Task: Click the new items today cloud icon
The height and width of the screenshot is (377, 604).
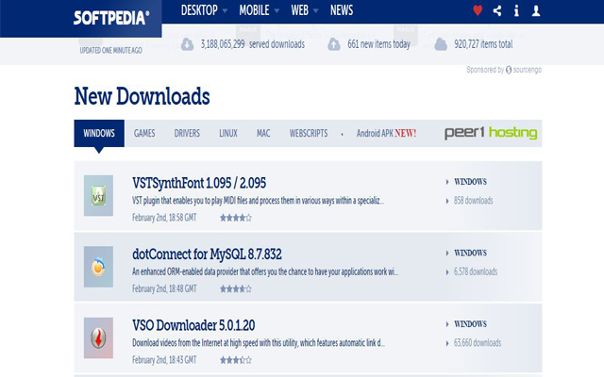Action: coord(334,44)
